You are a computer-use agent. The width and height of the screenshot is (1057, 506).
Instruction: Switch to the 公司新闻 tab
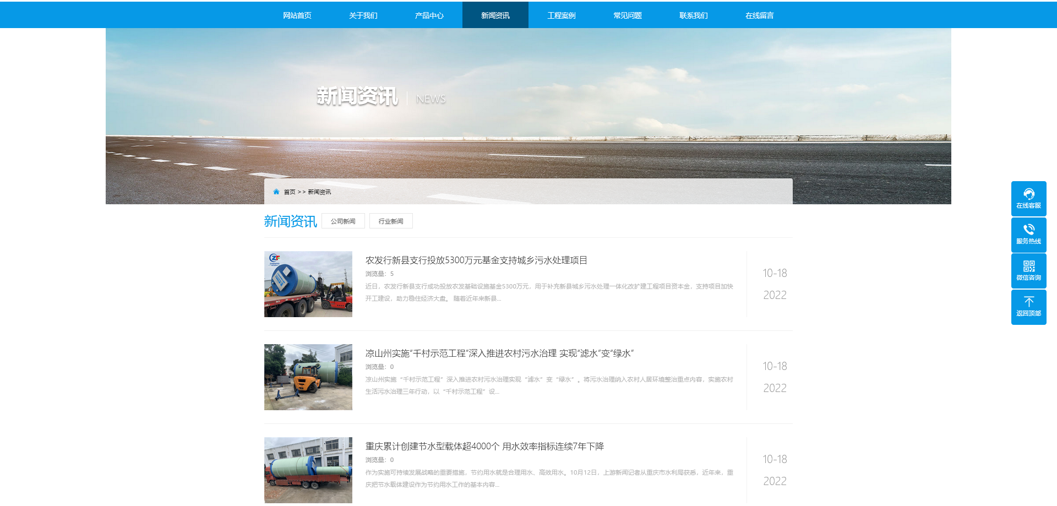tap(343, 220)
